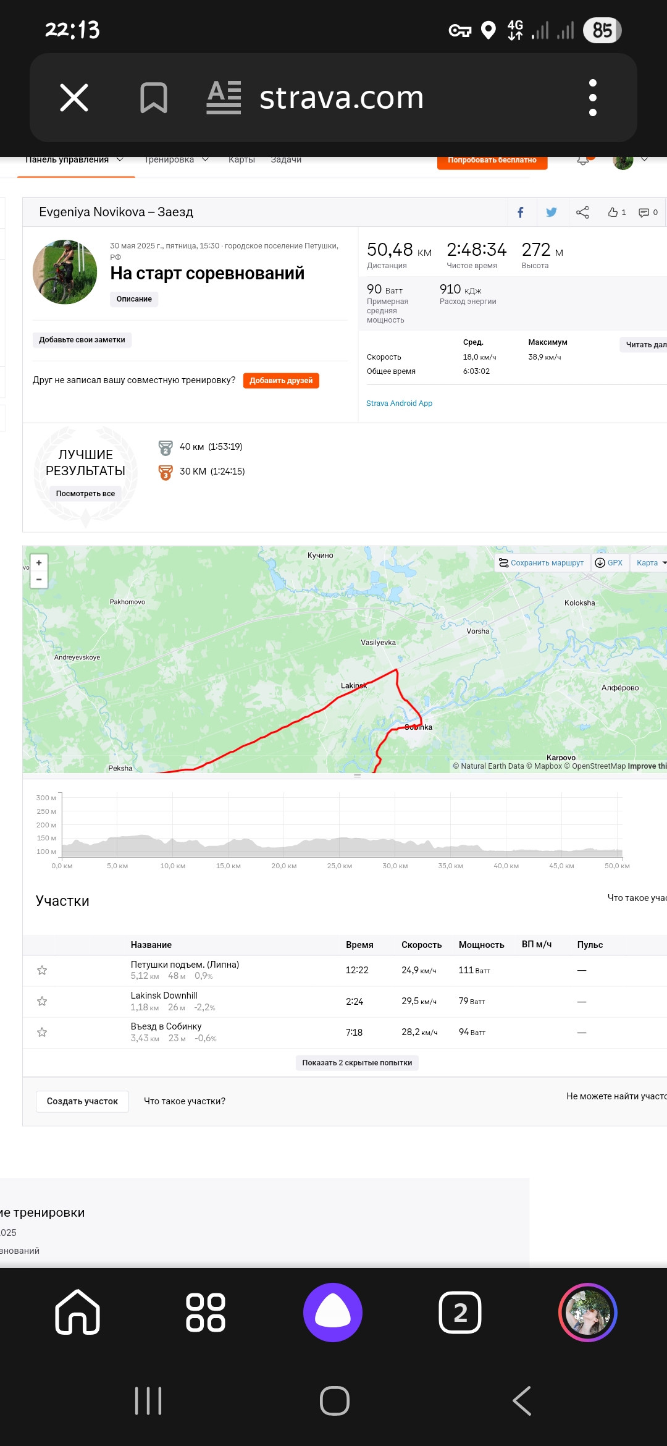Open the Задачи menu item
667x1446 pixels.
pos(286,160)
